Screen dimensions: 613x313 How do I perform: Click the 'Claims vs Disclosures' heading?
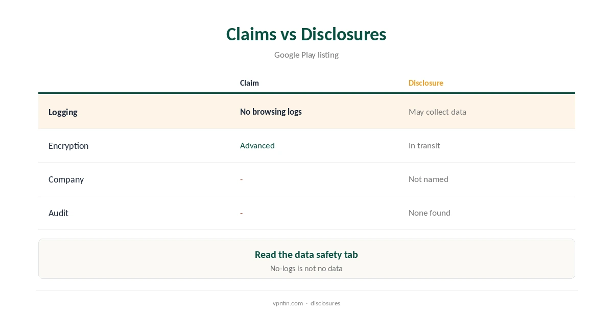[306, 34]
